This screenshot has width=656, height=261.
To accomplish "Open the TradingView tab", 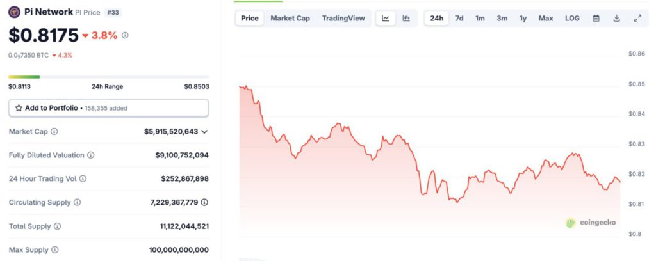I will (x=343, y=19).
